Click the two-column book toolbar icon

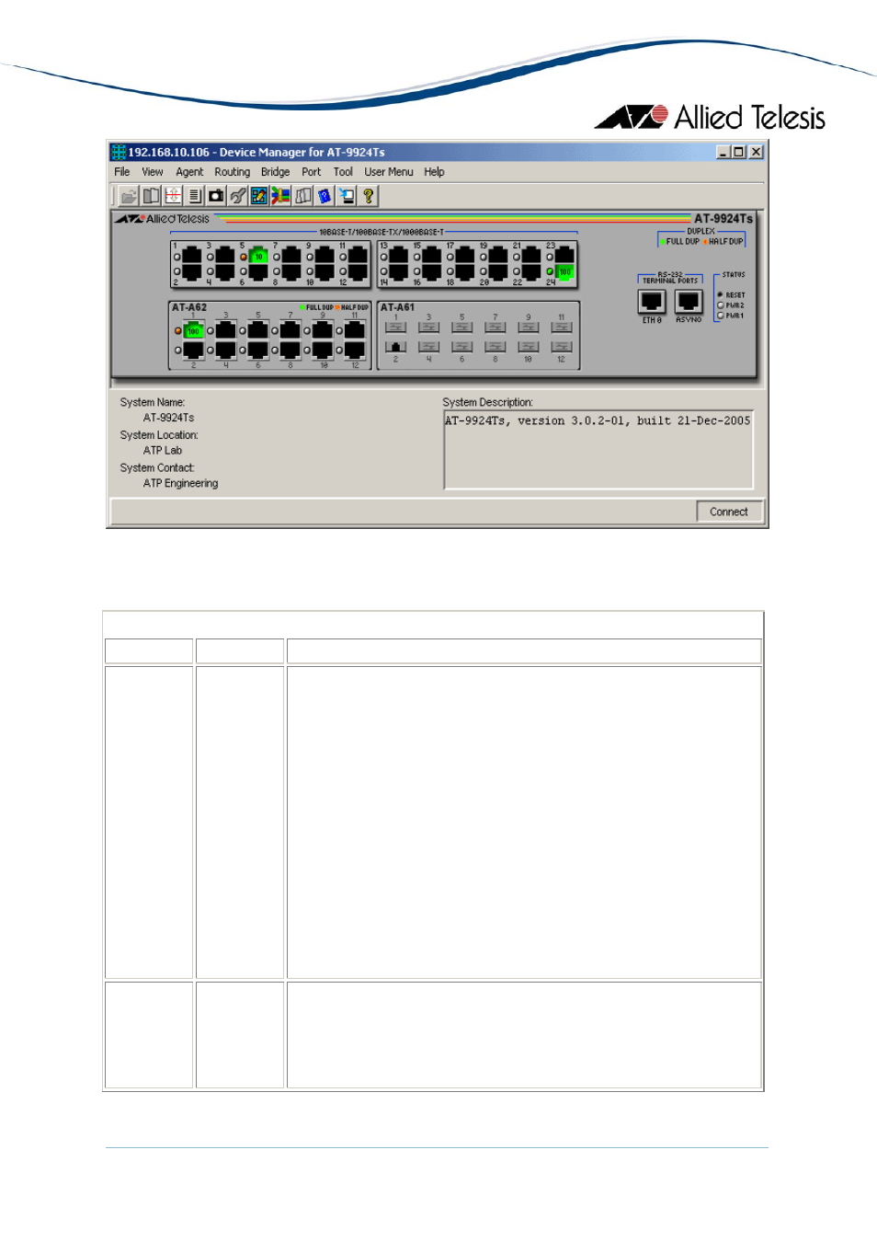coord(151,196)
